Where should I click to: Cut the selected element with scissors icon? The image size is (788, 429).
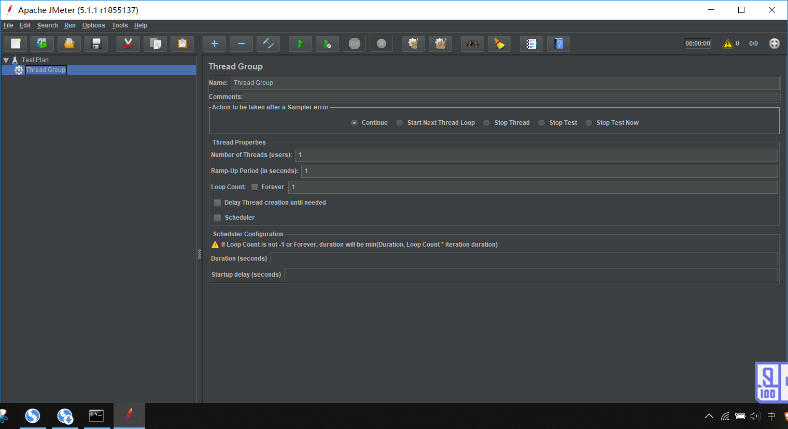tap(128, 44)
